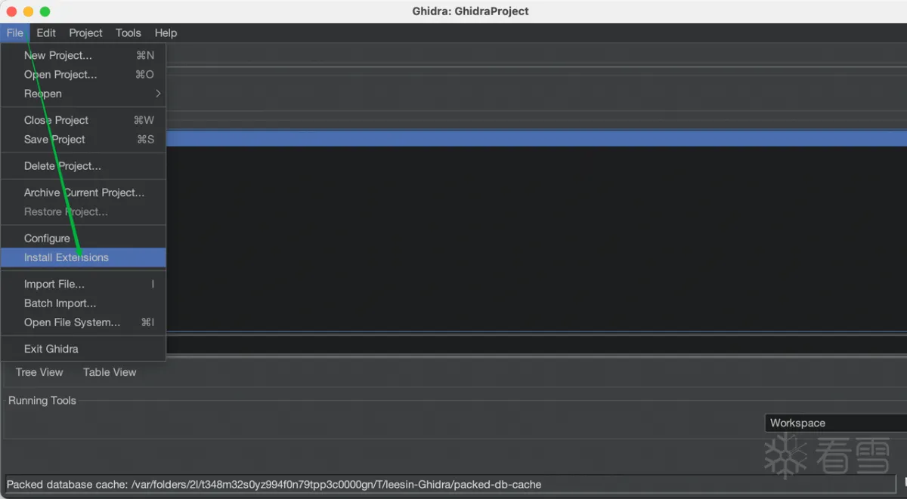Click the green macOS zoom button
The image size is (907, 499).
pos(45,11)
